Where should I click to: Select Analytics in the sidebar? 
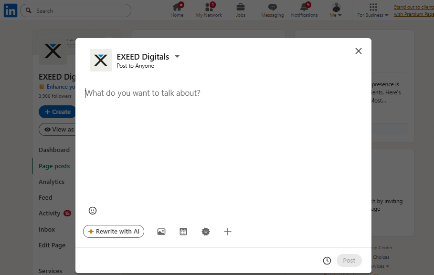[52, 182]
